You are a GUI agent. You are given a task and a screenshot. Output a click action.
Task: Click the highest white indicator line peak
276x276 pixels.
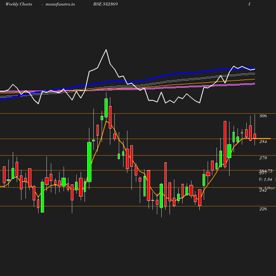(106, 50)
